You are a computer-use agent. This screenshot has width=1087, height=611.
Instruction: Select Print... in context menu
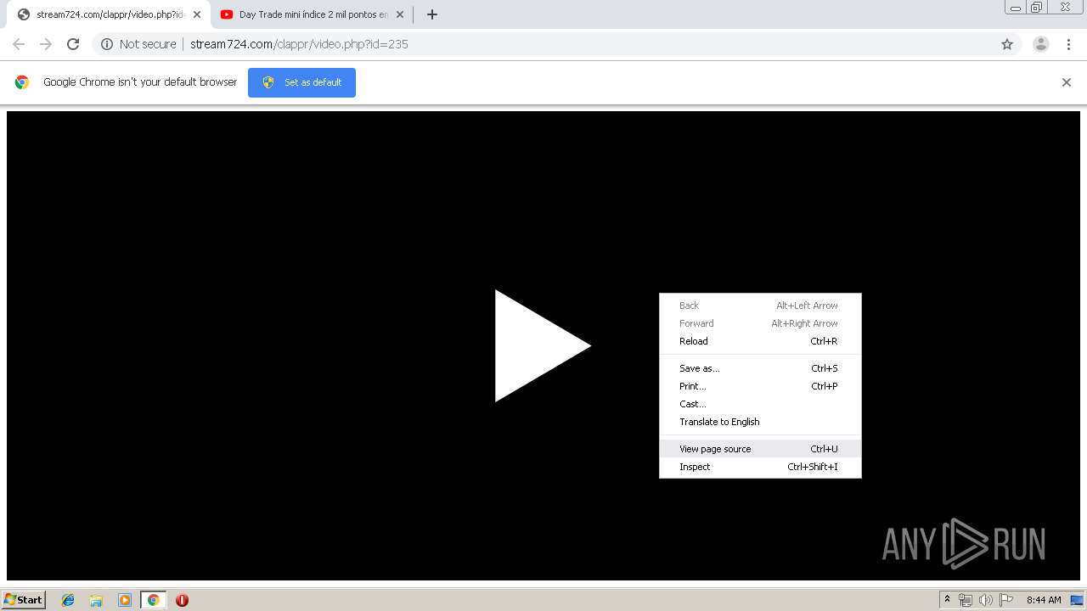pos(760,386)
